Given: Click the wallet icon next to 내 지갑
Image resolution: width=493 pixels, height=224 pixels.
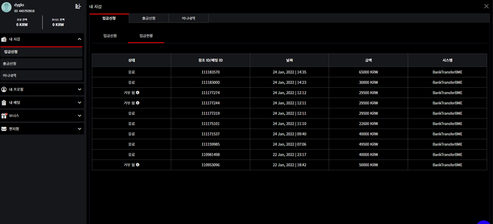Looking at the screenshot, I should click(x=4, y=39).
